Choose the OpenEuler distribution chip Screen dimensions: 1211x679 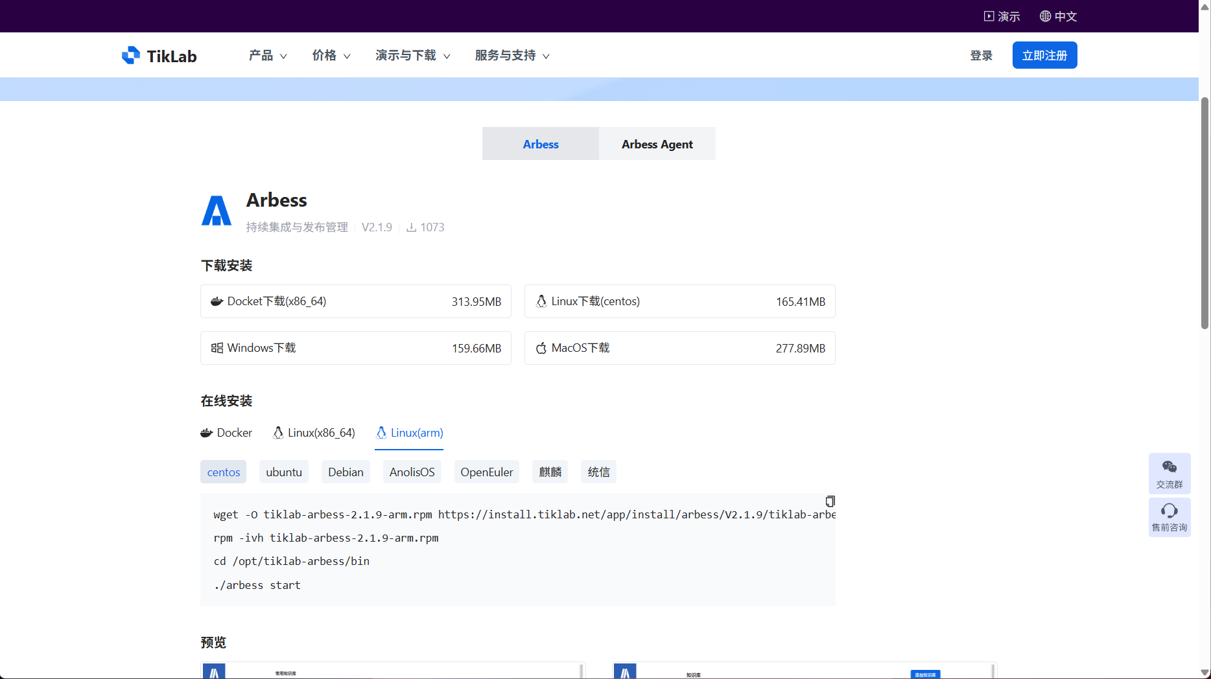(x=487, y=472)
